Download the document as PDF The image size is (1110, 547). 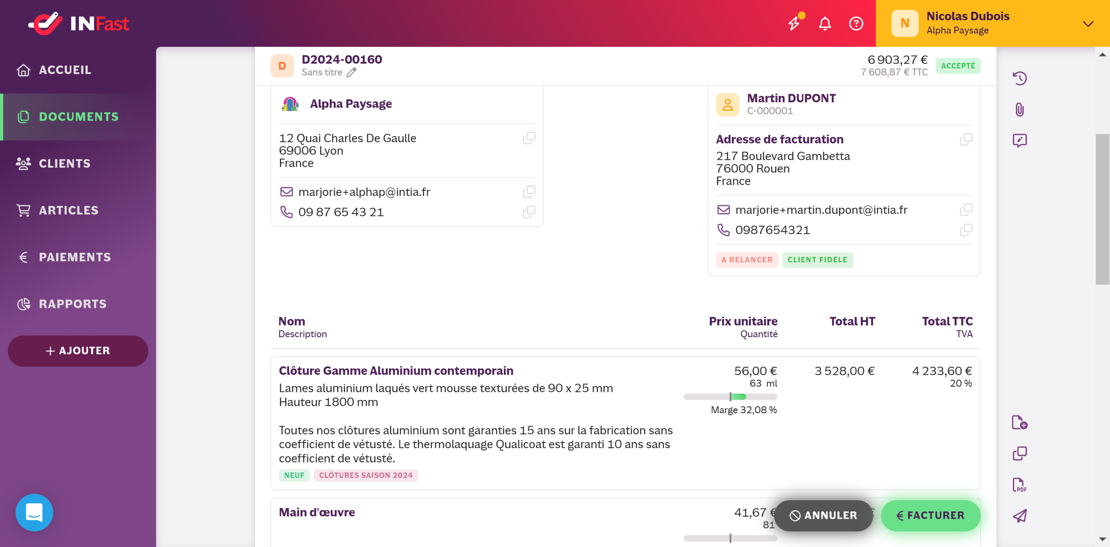click(1020, 485)
